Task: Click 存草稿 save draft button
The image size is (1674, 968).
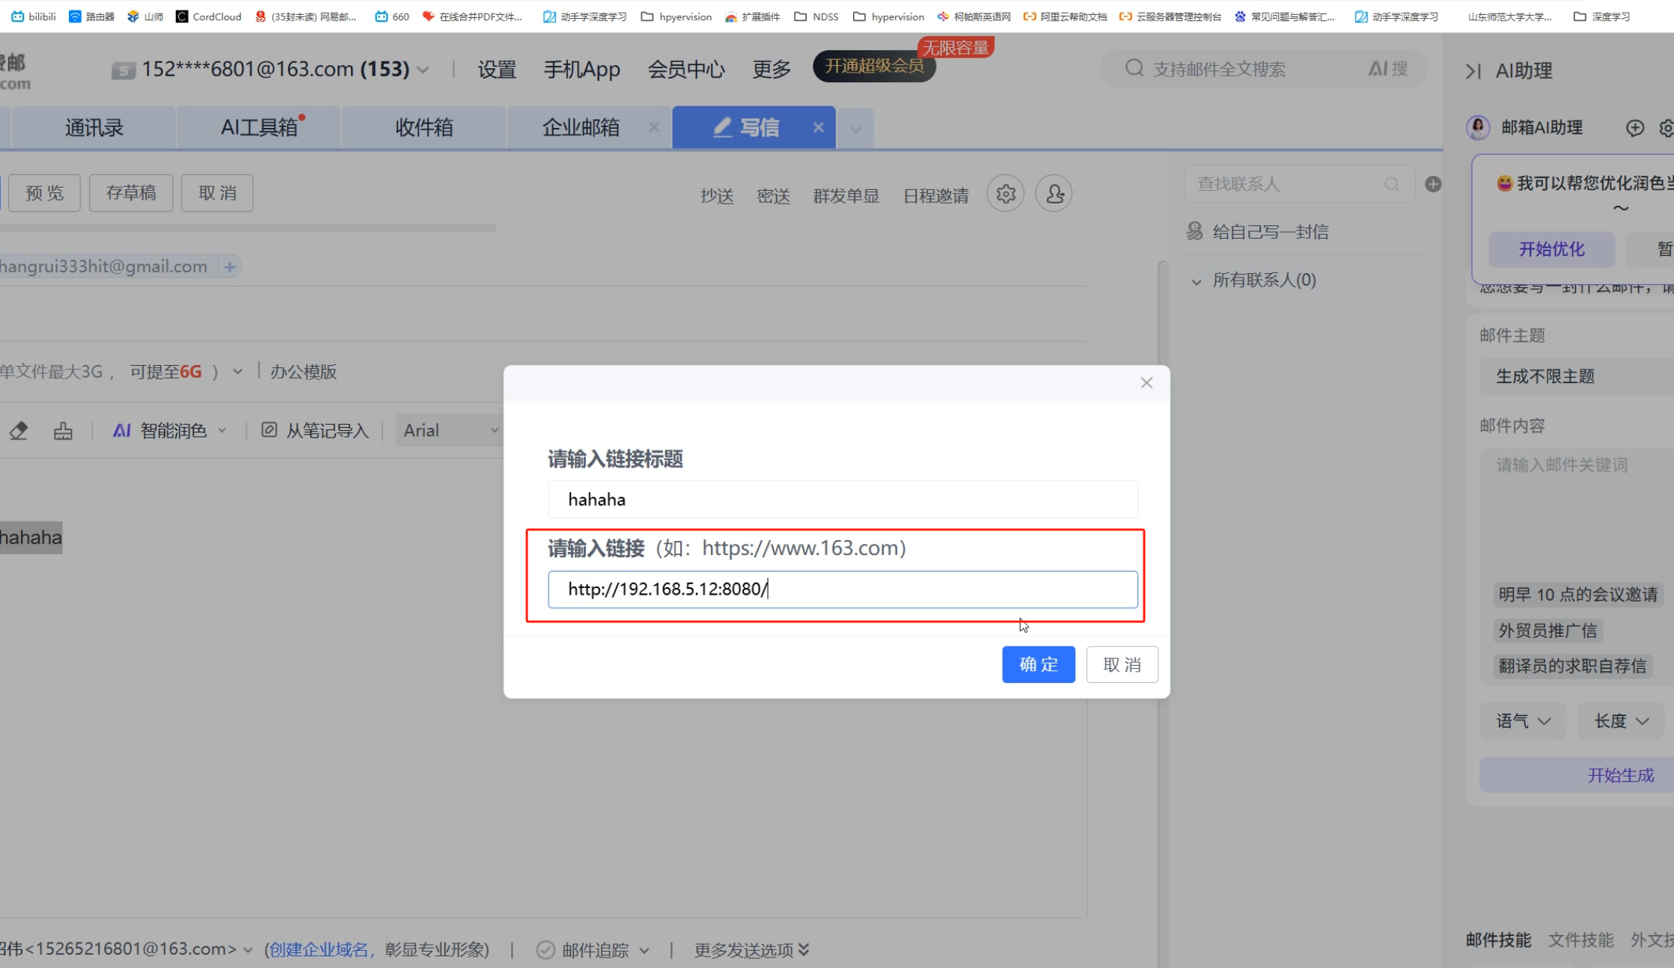Action: 131,193
